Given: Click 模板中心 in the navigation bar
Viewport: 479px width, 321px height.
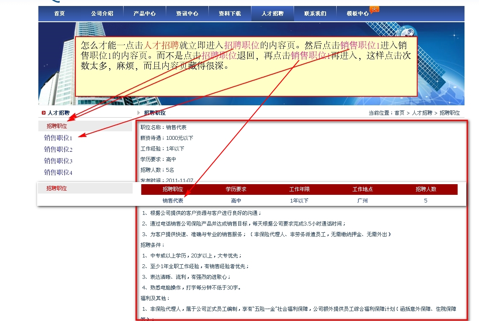Looking at the screenshot, I should click(x=358, y=14).
